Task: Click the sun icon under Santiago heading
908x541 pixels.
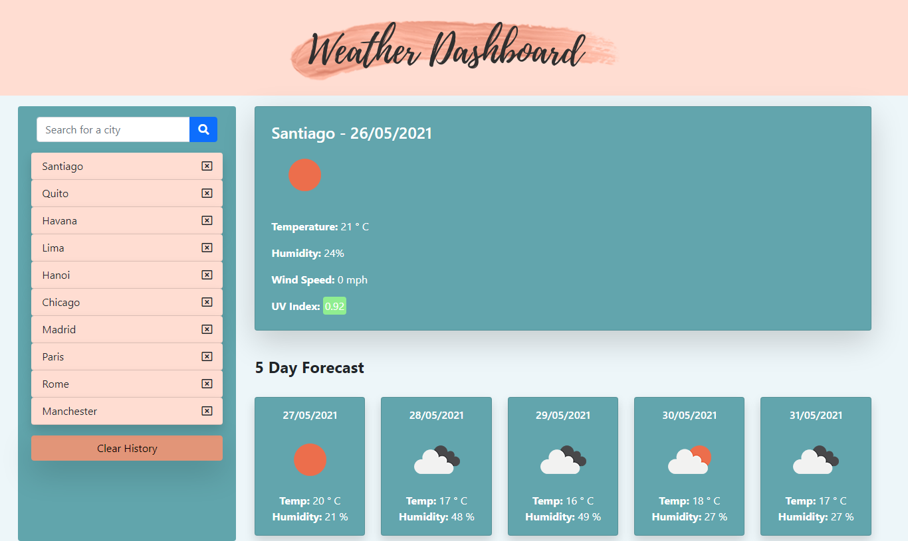Action: point(304,175)
